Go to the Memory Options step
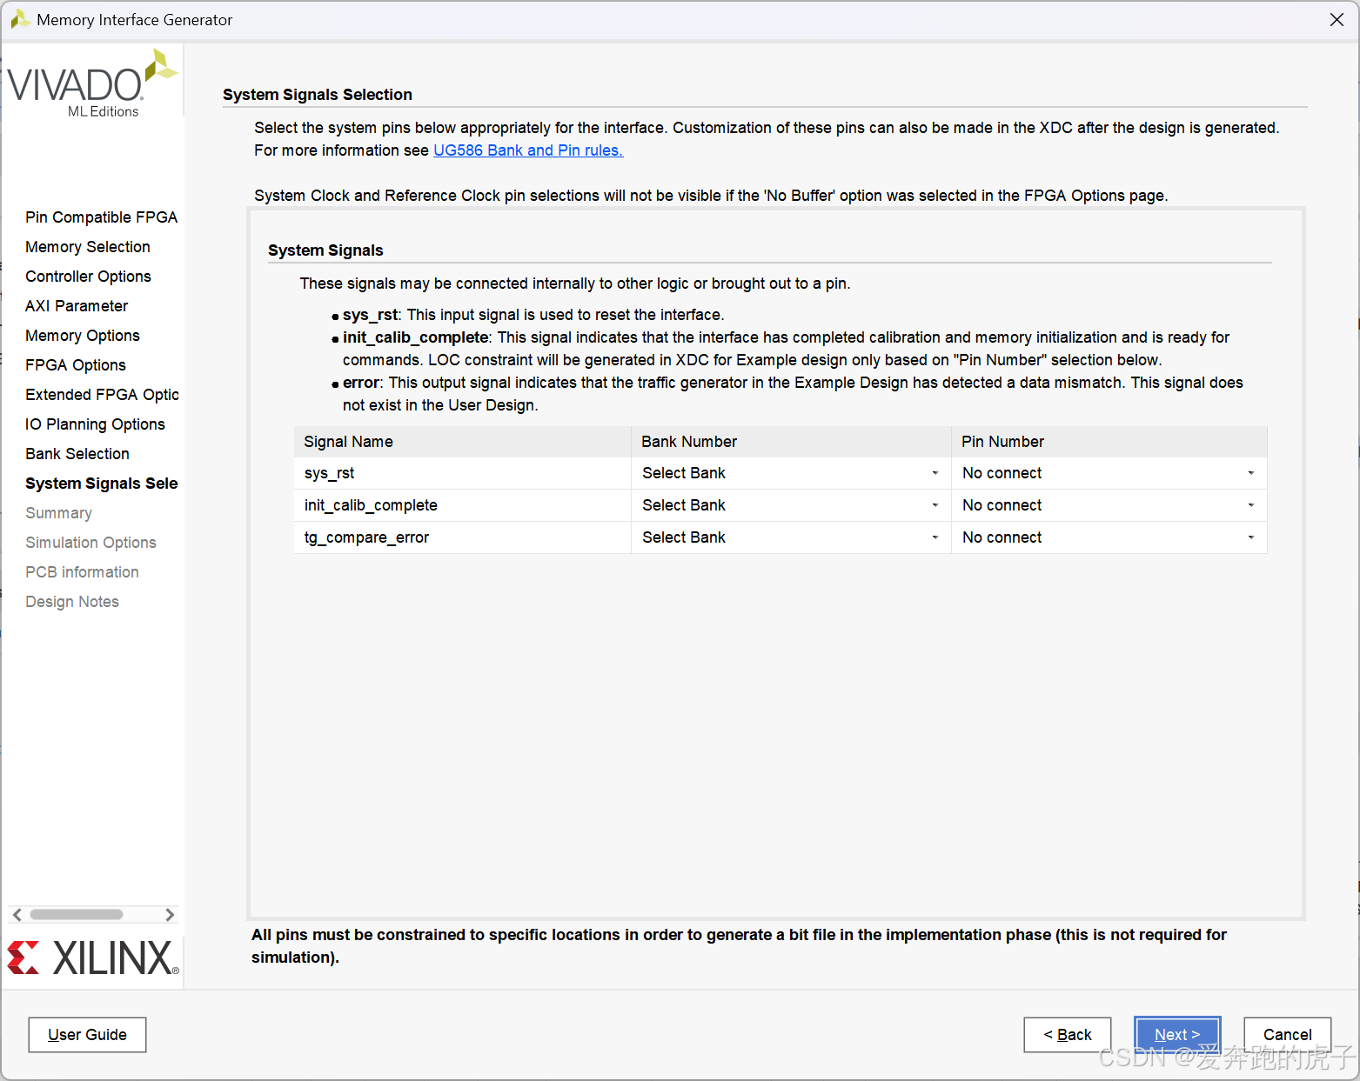The image size is (1360, 1081). click(x=83, y=336)
